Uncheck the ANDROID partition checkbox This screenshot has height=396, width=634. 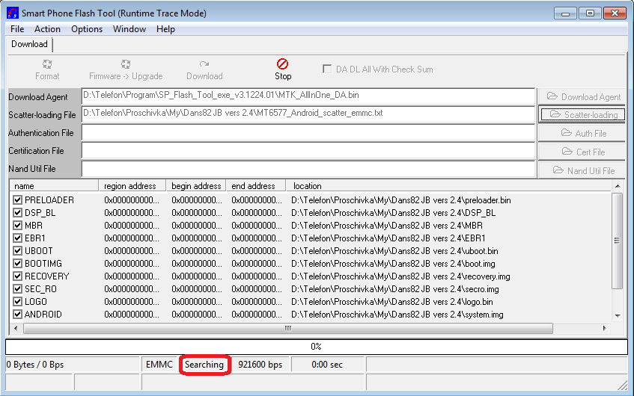pyautogui.click(x=17, y=315)
